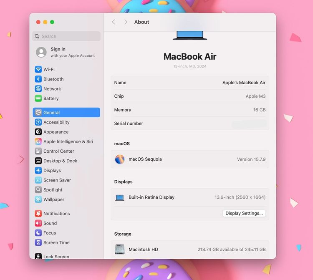Click the Built-in Retina Display laptop icon

(120, 197)
